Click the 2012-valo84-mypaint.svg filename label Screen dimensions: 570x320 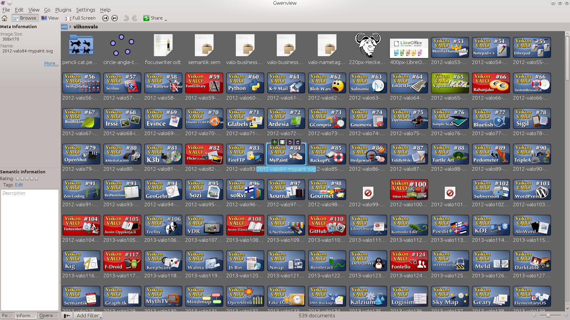click(x=286, y=169)
